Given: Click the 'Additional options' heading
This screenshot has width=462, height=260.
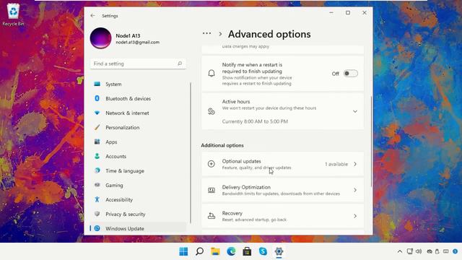Looking at the screenshot, I should pos(222,145).
